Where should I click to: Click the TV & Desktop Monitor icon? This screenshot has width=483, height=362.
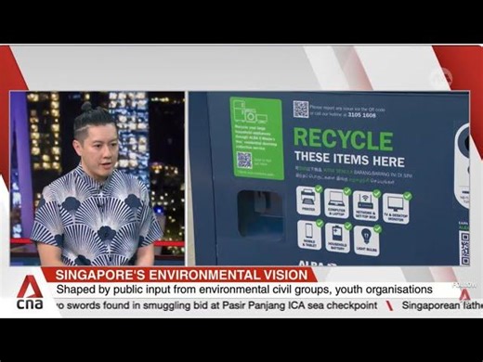click(396, 208)
